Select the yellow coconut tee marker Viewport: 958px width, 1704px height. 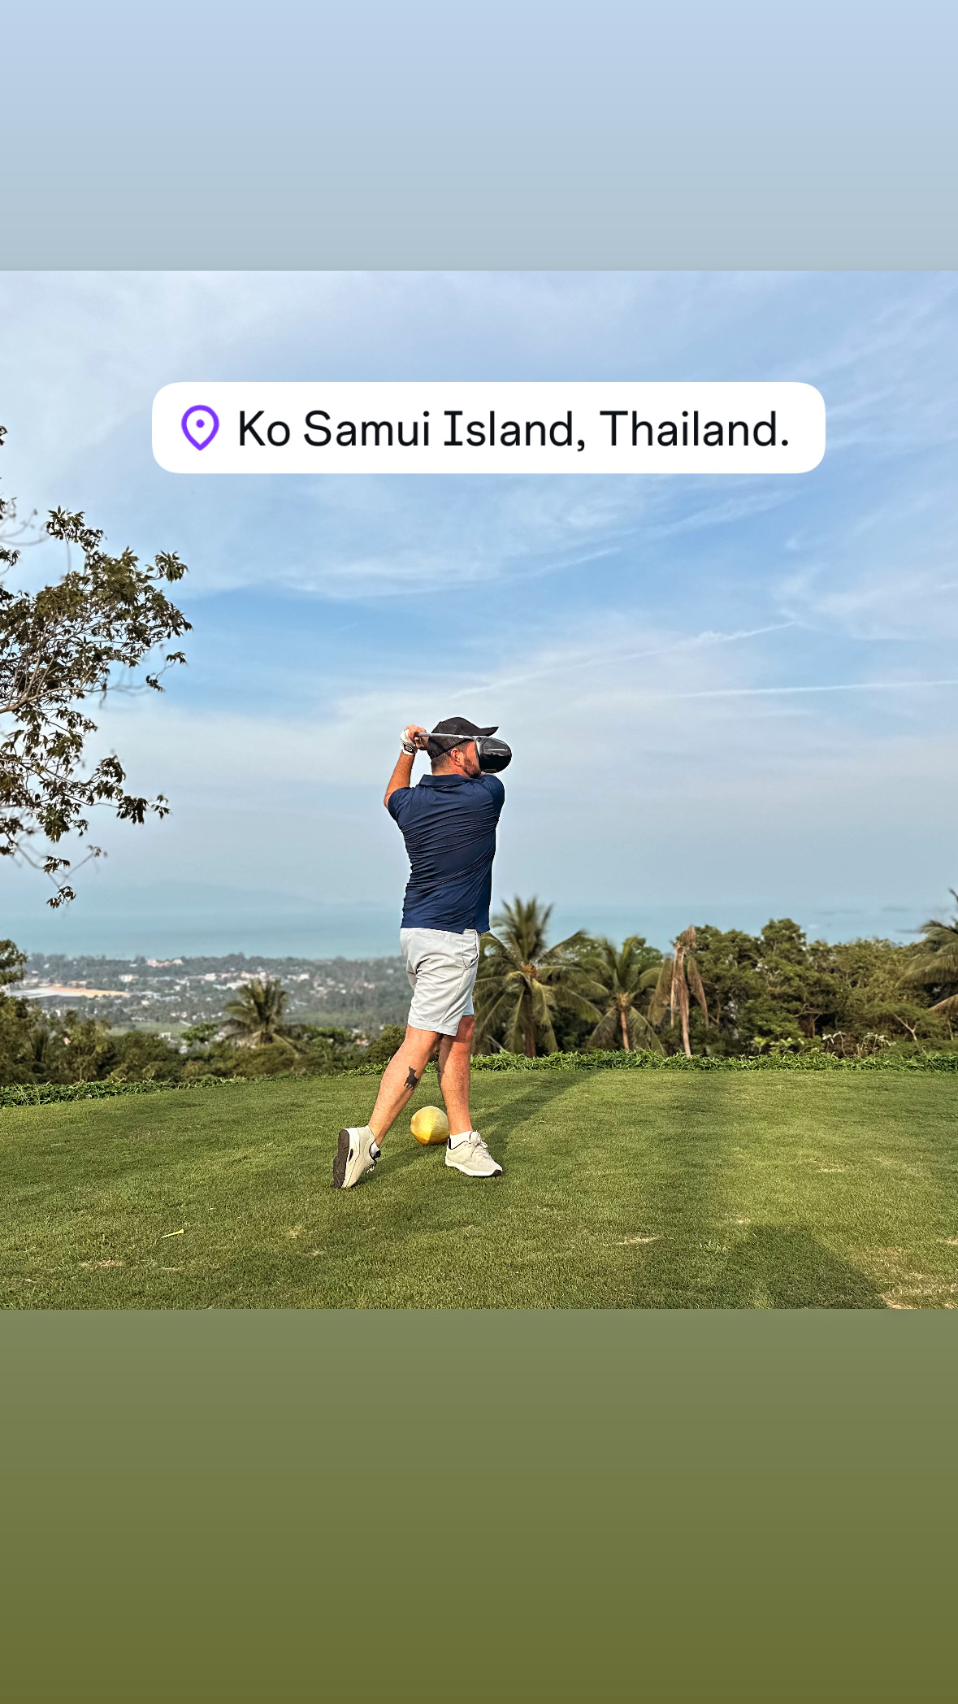pyautogui.click(x=429, y=1125)
